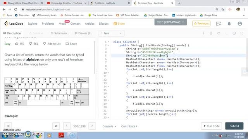Screen dimensions: 248x139
Task: Open the Discuss tab in problem panel
Action: click(x=83, y=33)
